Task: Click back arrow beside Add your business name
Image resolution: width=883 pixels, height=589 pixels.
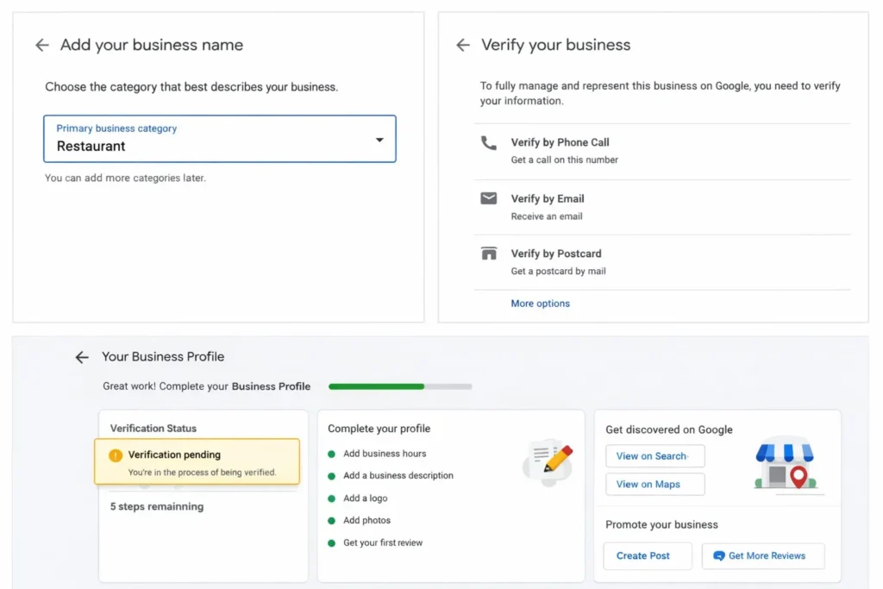Action: pos(42,45)
